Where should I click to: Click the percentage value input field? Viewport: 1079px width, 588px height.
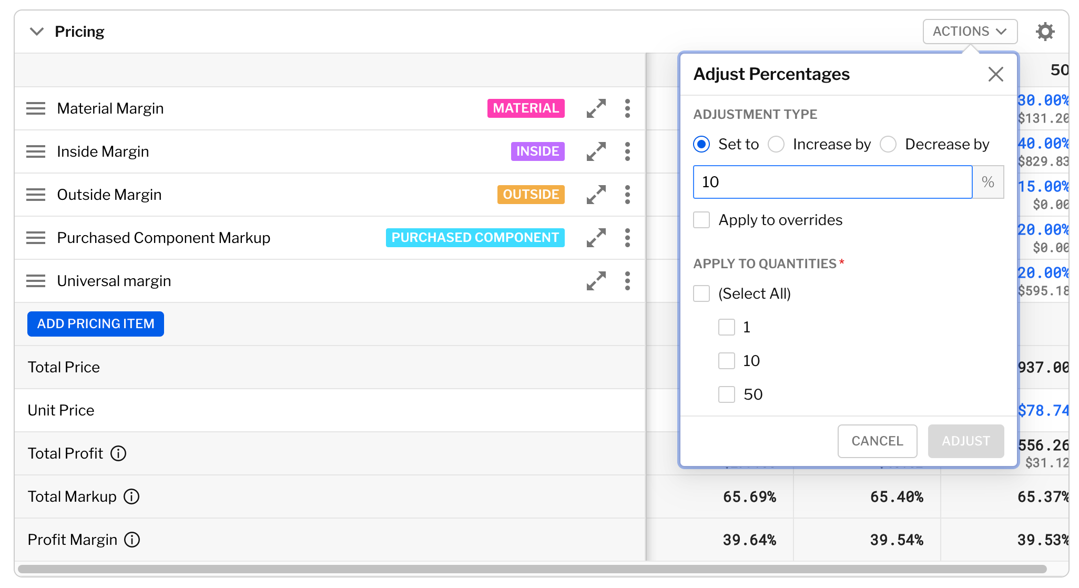pos(832,182)
